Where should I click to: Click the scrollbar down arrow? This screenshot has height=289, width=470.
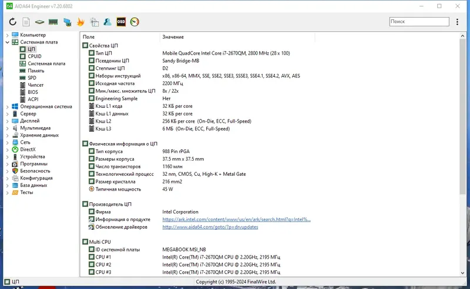point(462,273)
